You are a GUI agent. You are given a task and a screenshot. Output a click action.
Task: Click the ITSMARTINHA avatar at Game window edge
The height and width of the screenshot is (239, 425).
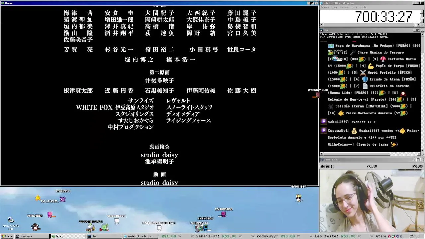317,95
